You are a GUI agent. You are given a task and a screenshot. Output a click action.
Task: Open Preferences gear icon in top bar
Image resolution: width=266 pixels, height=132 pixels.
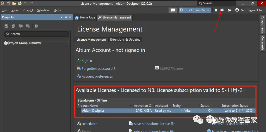click(222, 10)
